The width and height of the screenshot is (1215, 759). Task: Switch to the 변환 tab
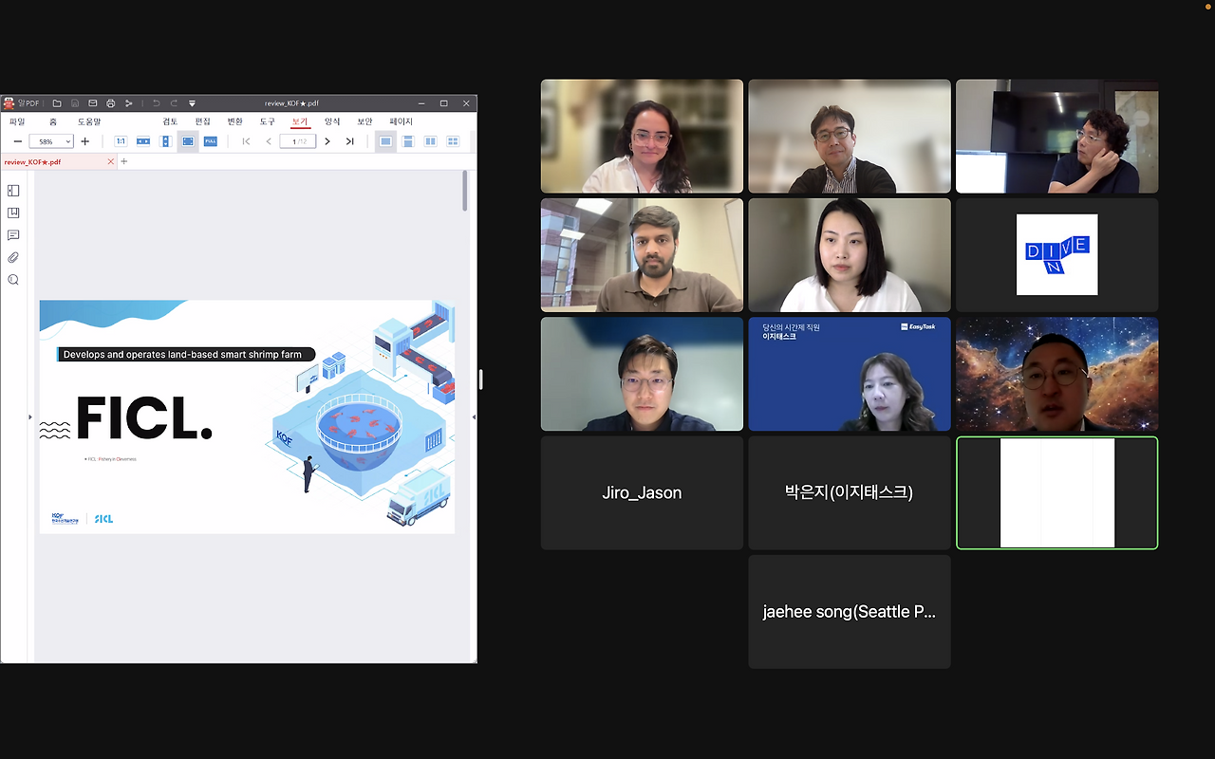click(234, 121)
